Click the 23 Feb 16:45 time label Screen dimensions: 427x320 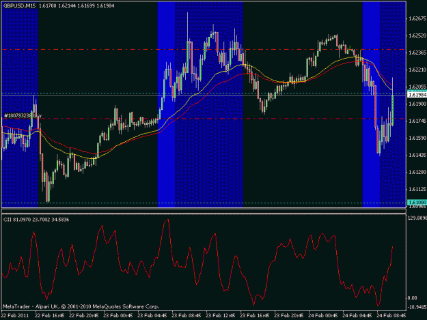point(254,316)
